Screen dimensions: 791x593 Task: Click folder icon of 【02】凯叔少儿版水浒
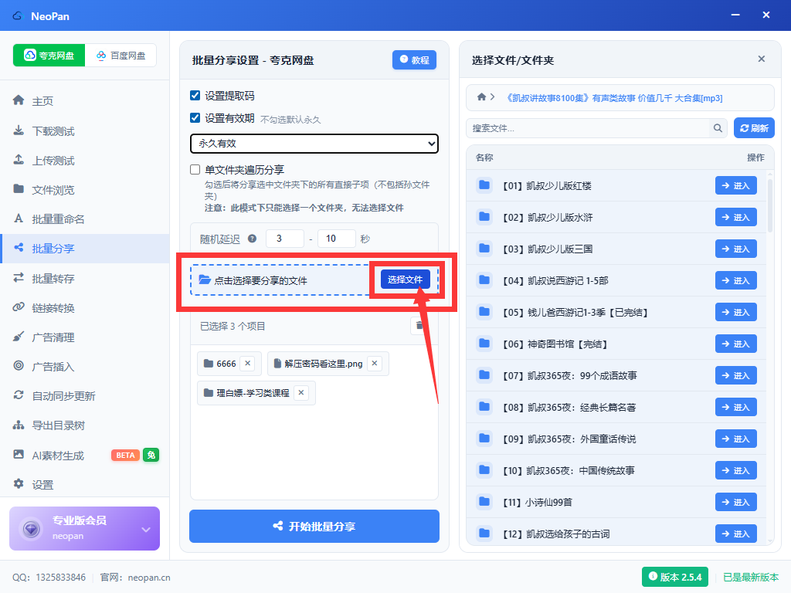pos(484,217)
